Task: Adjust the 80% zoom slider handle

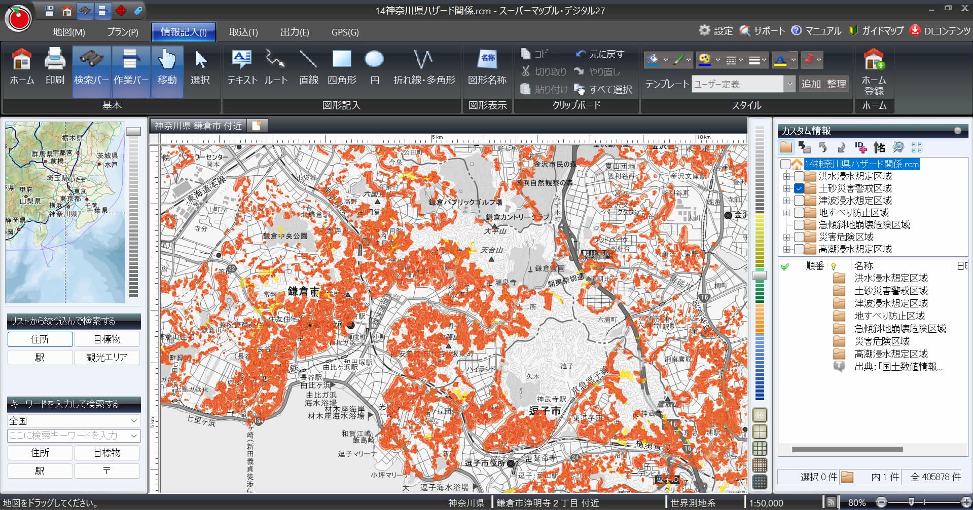Action: tap(911, 502)
